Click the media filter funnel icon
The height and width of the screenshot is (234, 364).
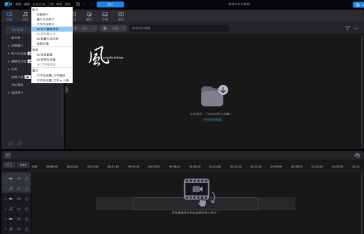347,28
